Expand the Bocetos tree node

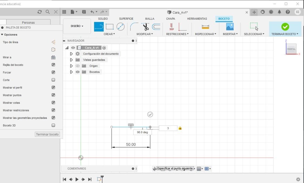pyautogui.click(x=71, y=72)
